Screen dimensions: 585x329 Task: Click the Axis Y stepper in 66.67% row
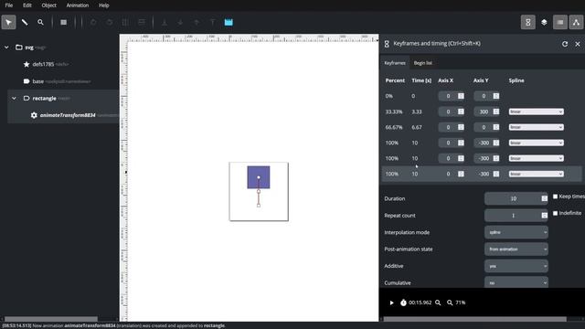(x=495, y=127)
